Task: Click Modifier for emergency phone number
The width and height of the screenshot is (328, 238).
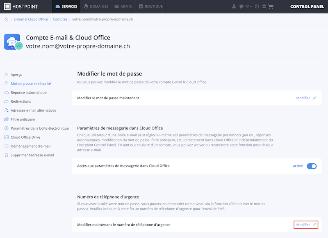Action: (x=306, y=224)
